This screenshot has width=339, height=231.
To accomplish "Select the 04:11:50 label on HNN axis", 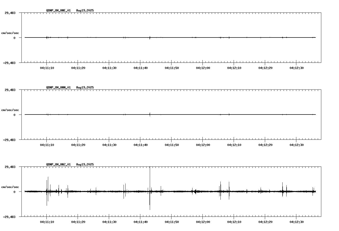I will click(x=172, y=144).
